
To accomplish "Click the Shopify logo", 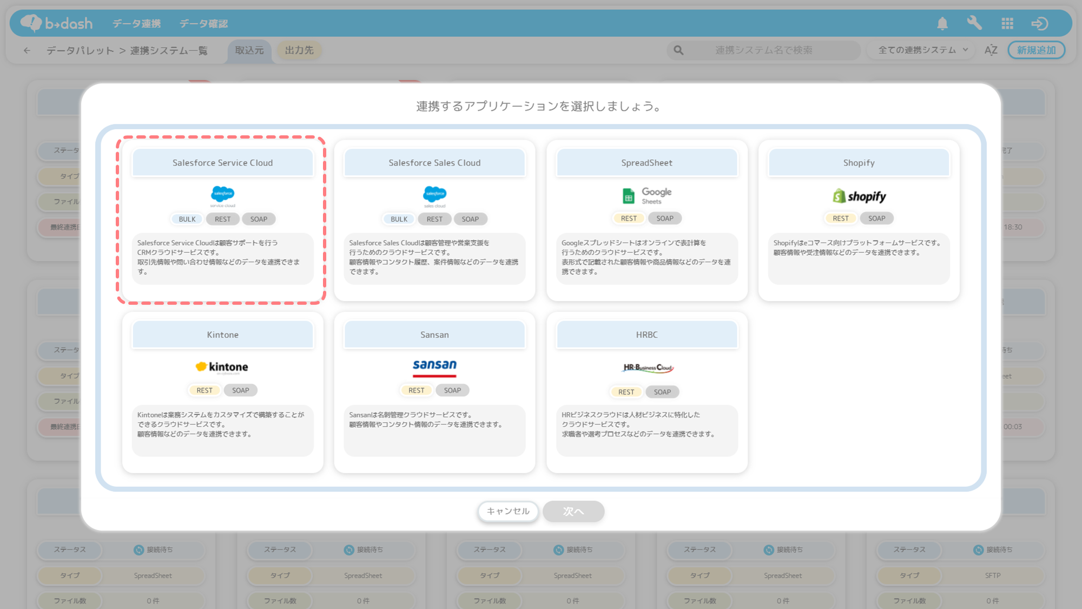I will [x=859, y=196].
